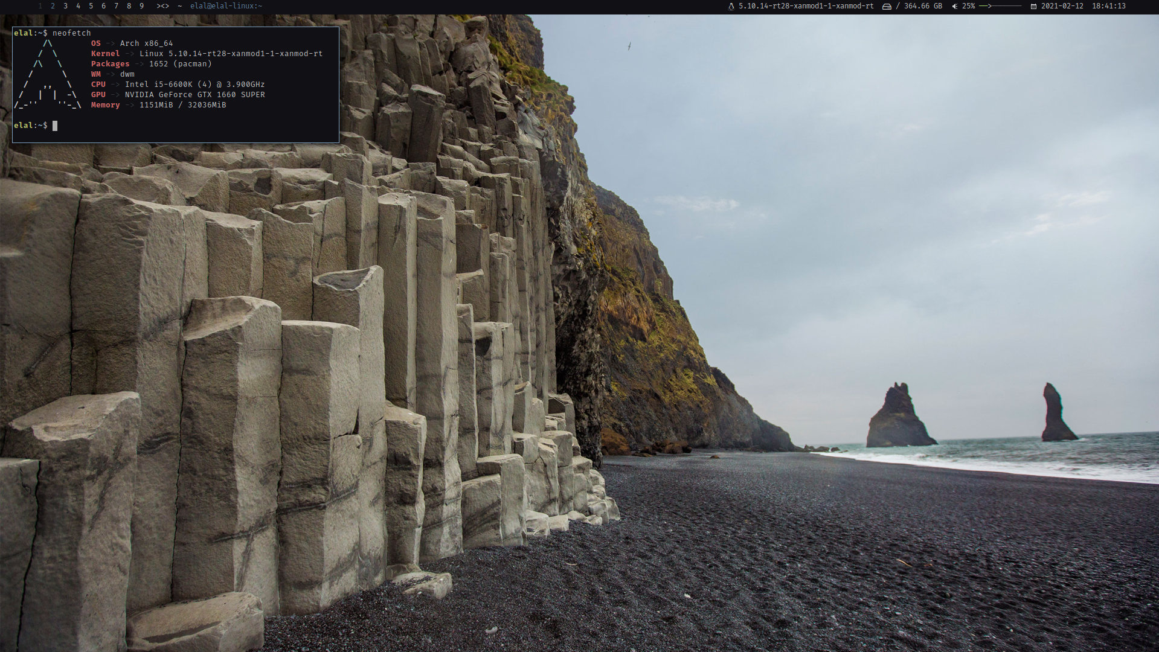Click the neofetch command in terminal

71,33
